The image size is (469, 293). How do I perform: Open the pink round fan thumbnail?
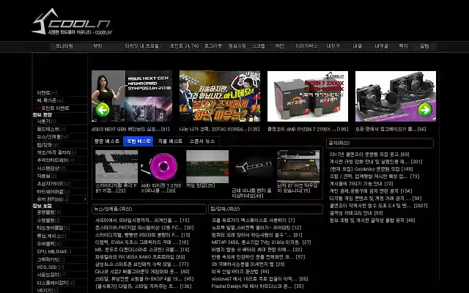click(x=162, y=166)
